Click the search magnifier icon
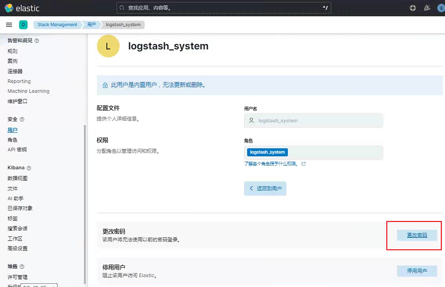The height and width of the screenshot is (287, 445). (122, 8)
